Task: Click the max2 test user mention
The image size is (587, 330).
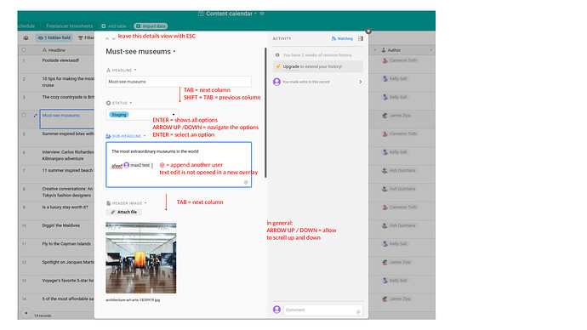Action: coord(137,165)
